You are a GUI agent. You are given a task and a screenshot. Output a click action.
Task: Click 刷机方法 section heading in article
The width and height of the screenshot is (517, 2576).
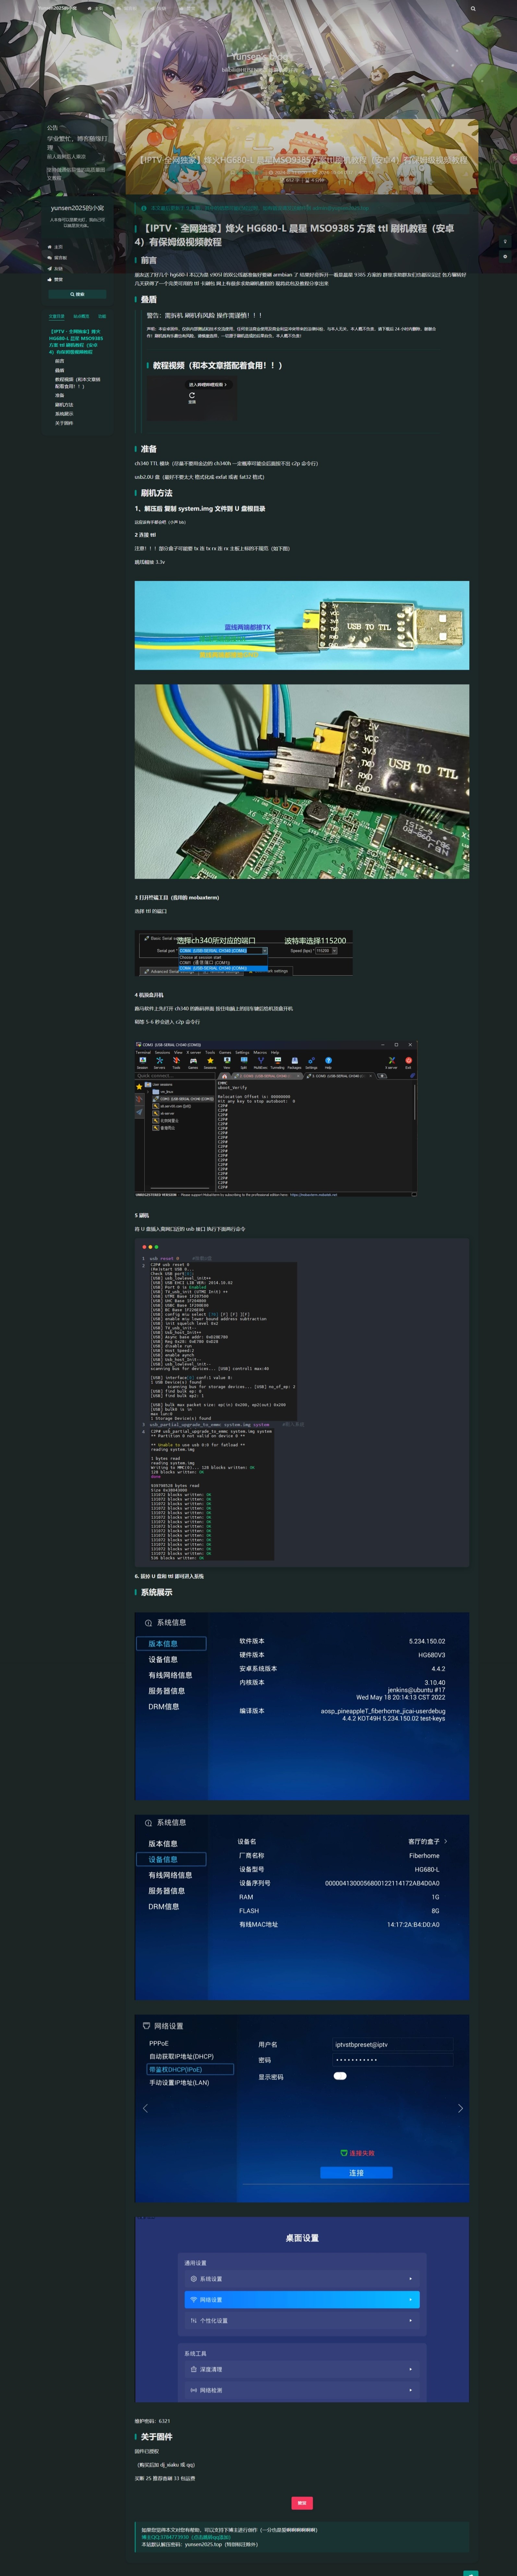point(156,493)
